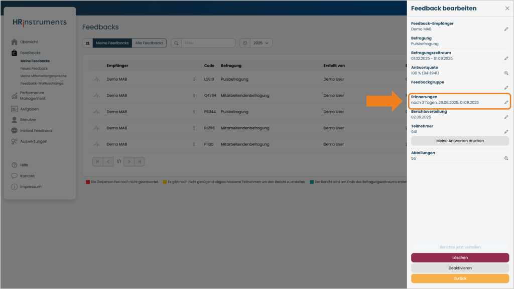Click Demo User in R6516 row
Viewport: 514px width, 289px height.
[334, 128]
